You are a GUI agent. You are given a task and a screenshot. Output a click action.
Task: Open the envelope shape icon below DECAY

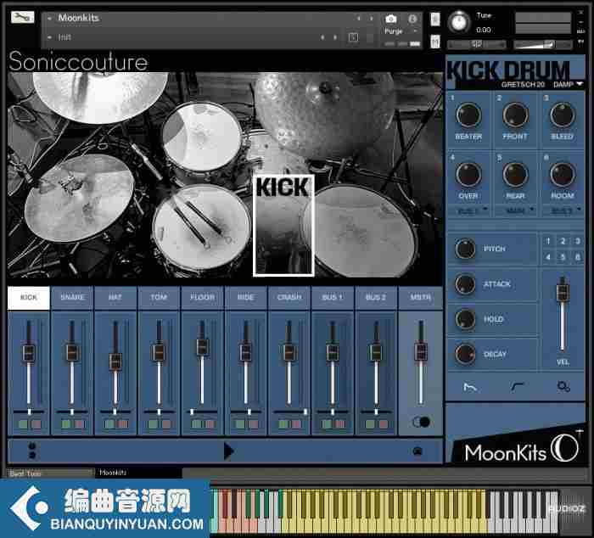(x=470, y=387)
